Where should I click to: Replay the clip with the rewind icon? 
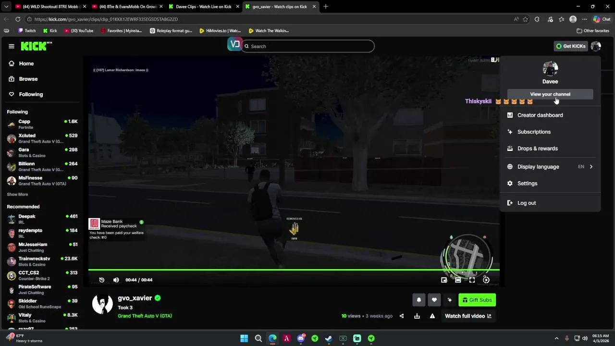coord(102,280)
